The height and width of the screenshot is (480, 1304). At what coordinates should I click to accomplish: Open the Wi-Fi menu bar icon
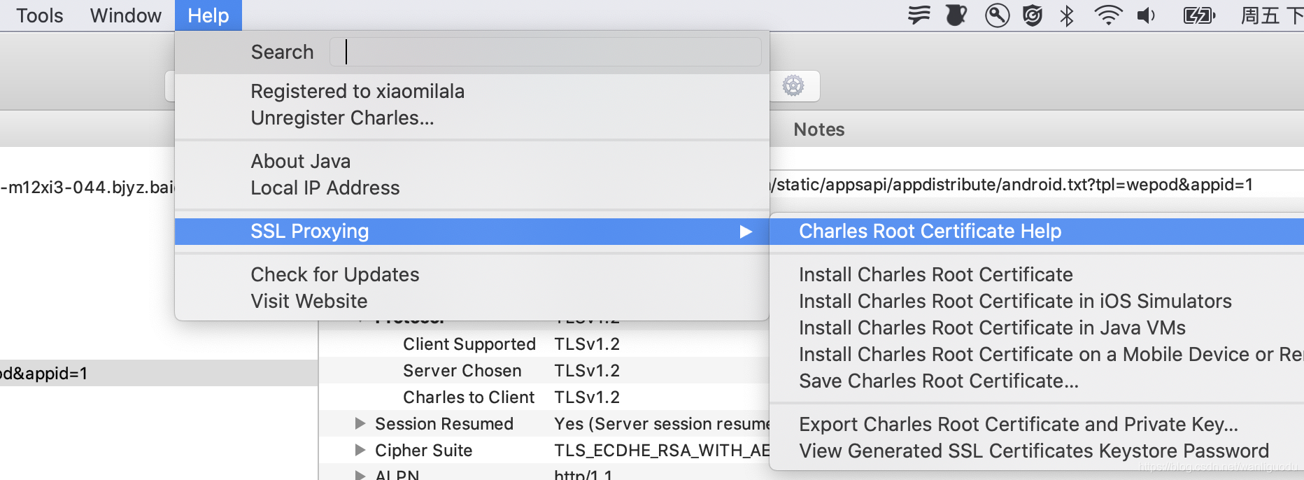1108,15
